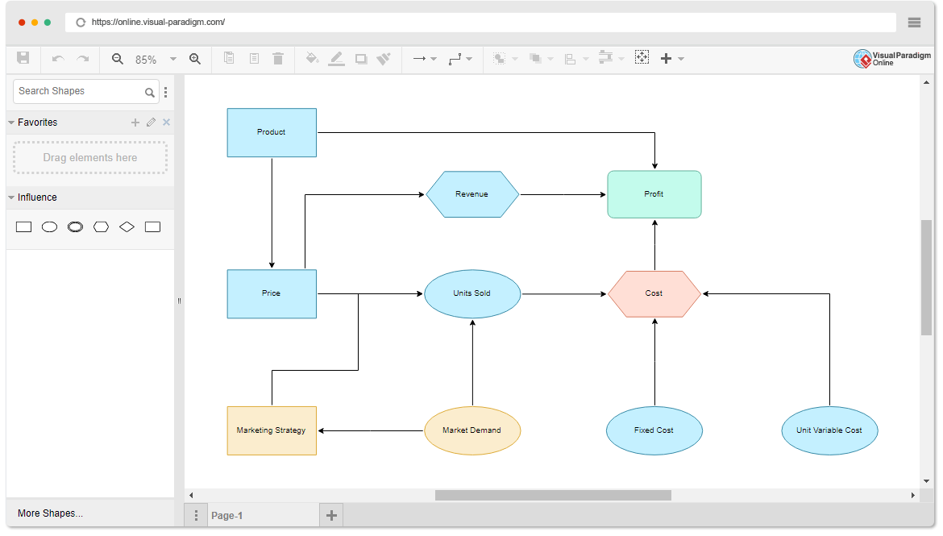Select the Profit node
Image resolution: width=943 pixels, height=536 pixels.
(654, 194)
